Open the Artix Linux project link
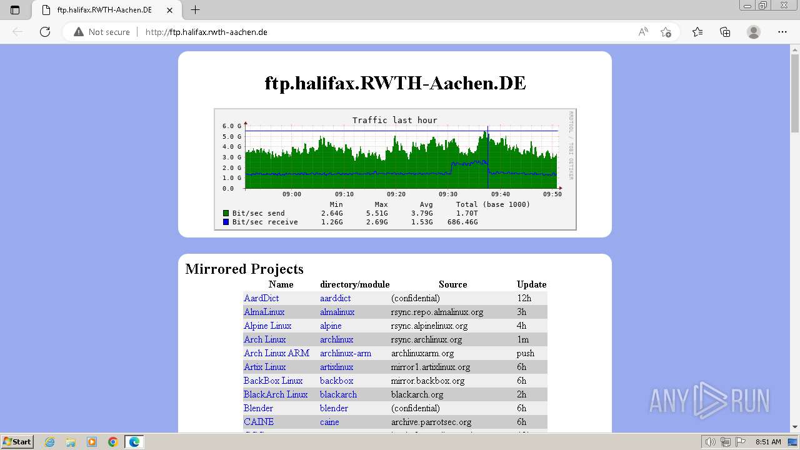Image resolution: width=800 pixels, height=450 pixels. 265,367
